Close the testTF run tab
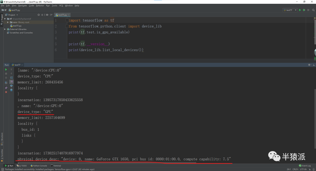 pyautogui.click(x=22, y=65)
